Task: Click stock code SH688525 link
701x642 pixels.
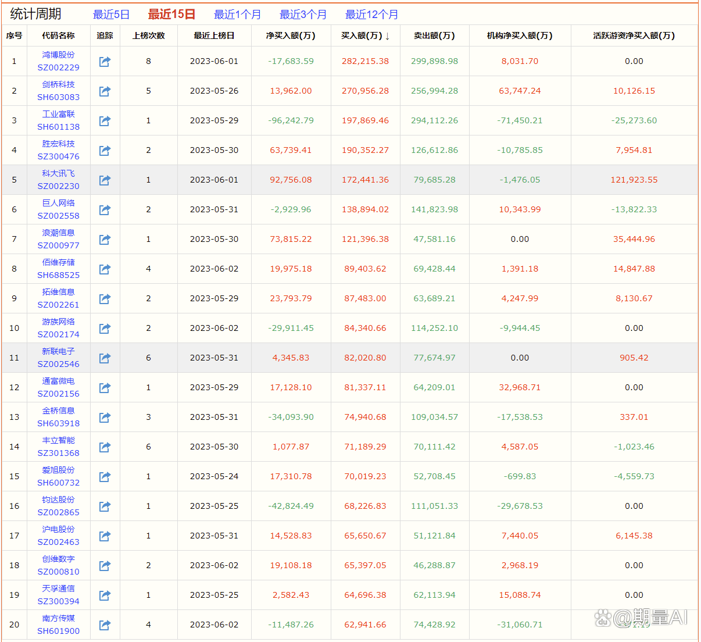Action: coord(58,275)
